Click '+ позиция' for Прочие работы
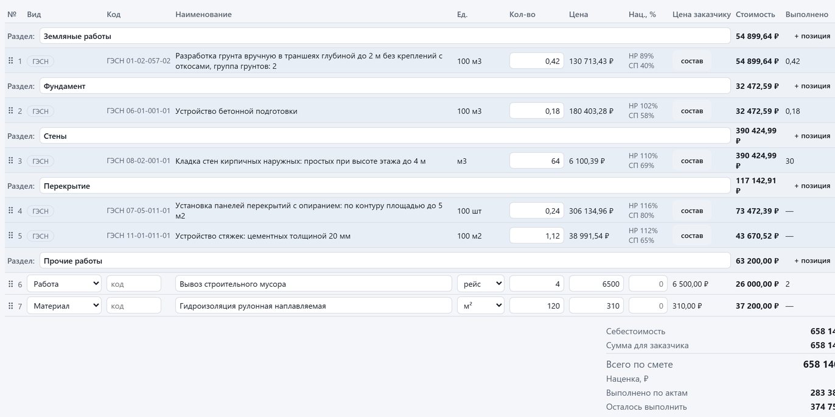Viewport: 835px width, 417px height. tap(812, 261)
